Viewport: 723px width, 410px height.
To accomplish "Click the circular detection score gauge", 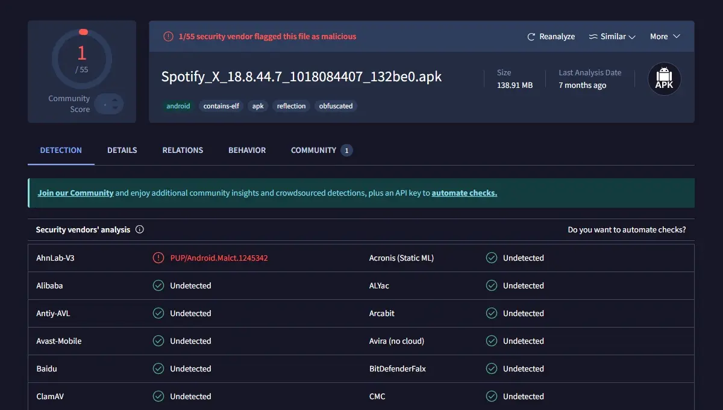I will [x=82, y=58].
